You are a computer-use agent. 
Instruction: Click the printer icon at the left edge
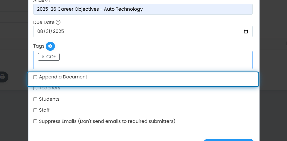[2, 77]
